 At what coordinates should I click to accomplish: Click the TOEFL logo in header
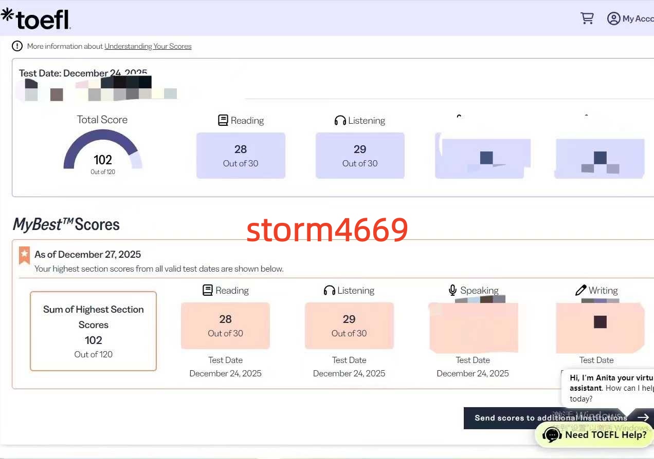coord(36,18)
